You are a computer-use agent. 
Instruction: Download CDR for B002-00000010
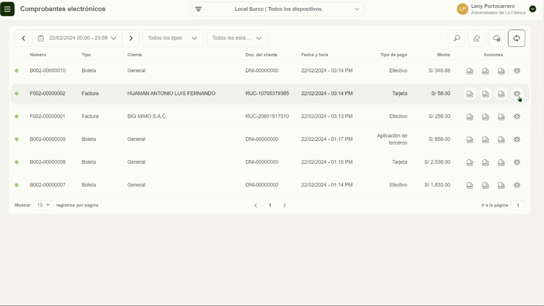pos(501,71)
